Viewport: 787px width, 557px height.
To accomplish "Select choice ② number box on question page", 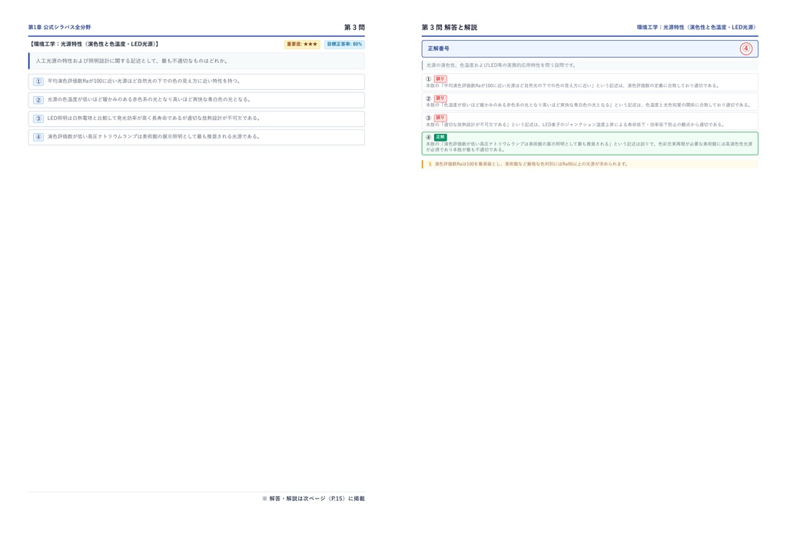I will pos(38,100).
